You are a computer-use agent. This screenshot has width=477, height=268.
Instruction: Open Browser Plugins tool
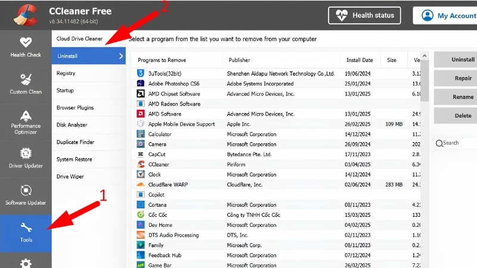[88, 108]
